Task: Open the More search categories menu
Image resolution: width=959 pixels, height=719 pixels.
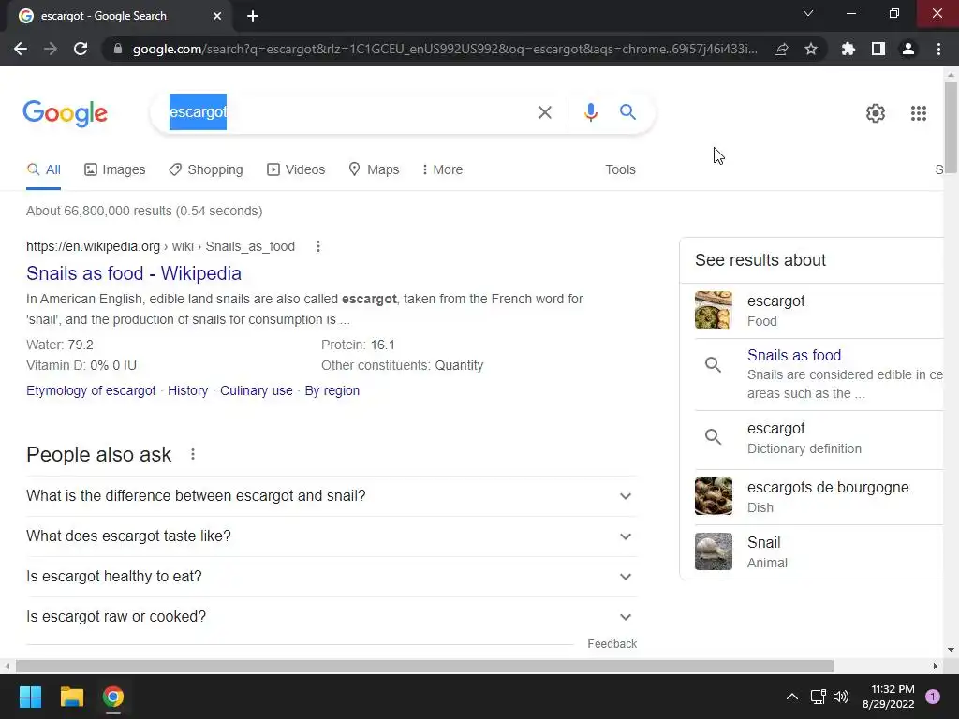Action: [x=442, y=169]
